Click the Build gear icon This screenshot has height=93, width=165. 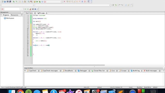click(35, 2)
